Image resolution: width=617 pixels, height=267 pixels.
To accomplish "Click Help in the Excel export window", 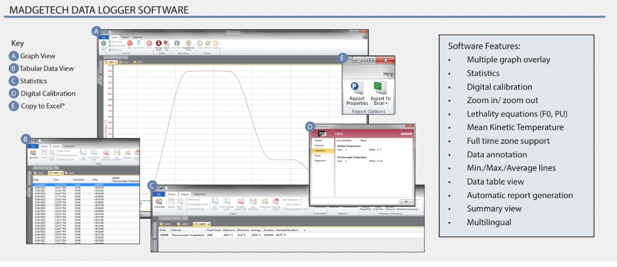I will click(x=388, y=73).
